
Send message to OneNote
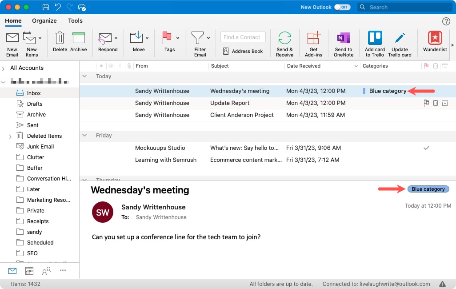343,43
